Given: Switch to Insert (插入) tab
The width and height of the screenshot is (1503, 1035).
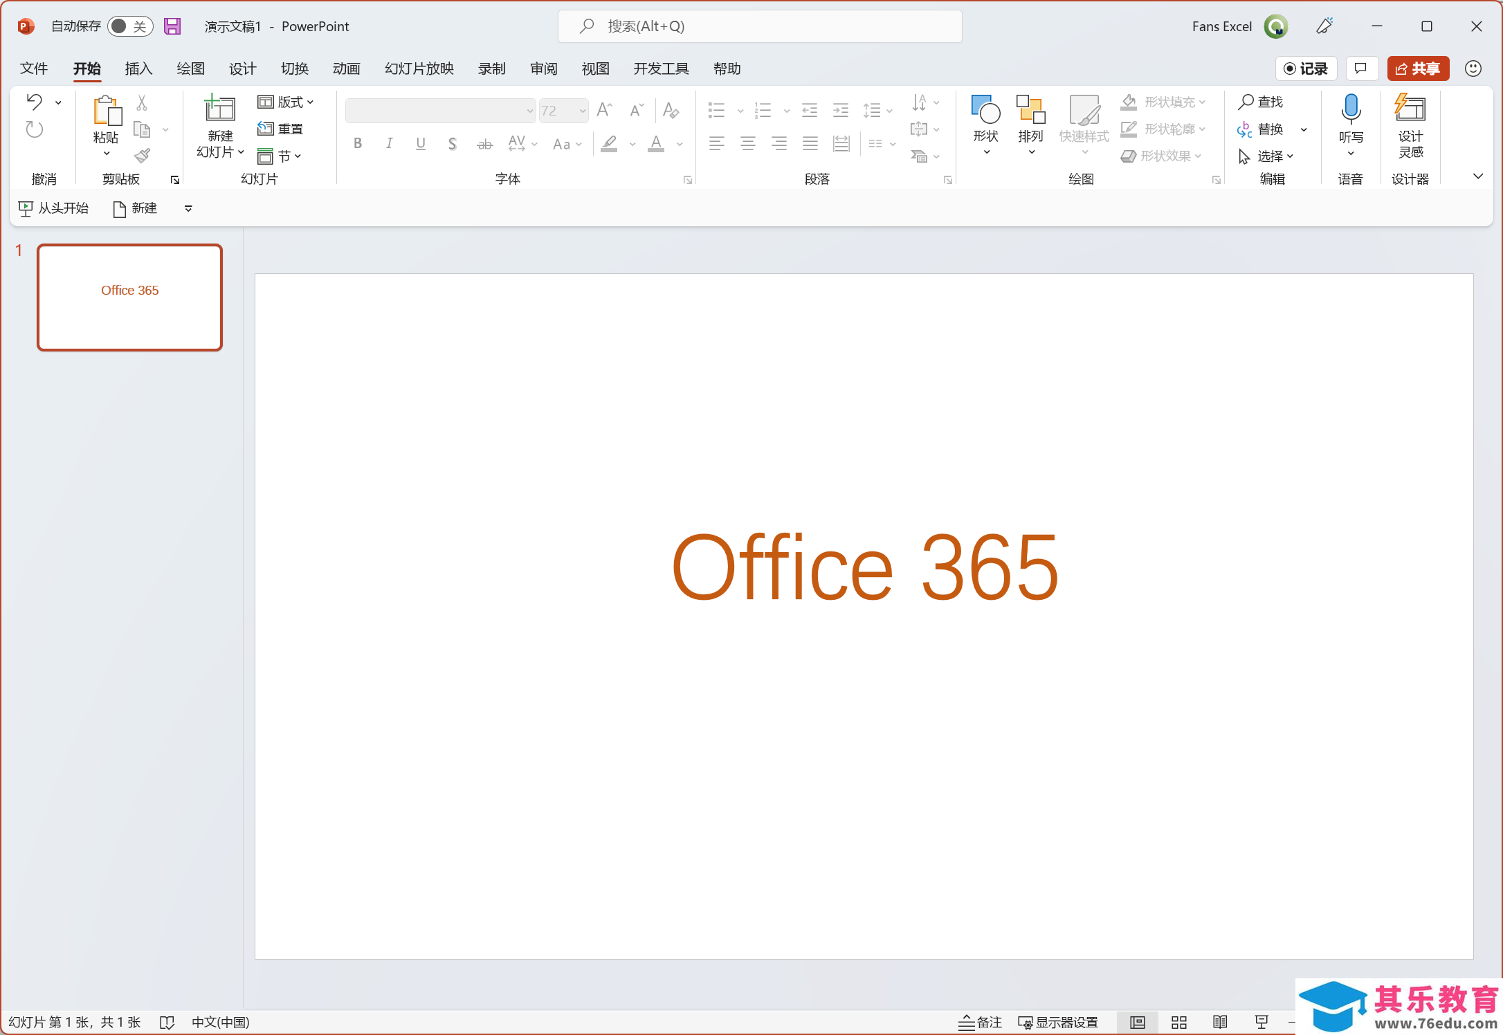Looking at the screenshot, I should (x=138, y=68).
